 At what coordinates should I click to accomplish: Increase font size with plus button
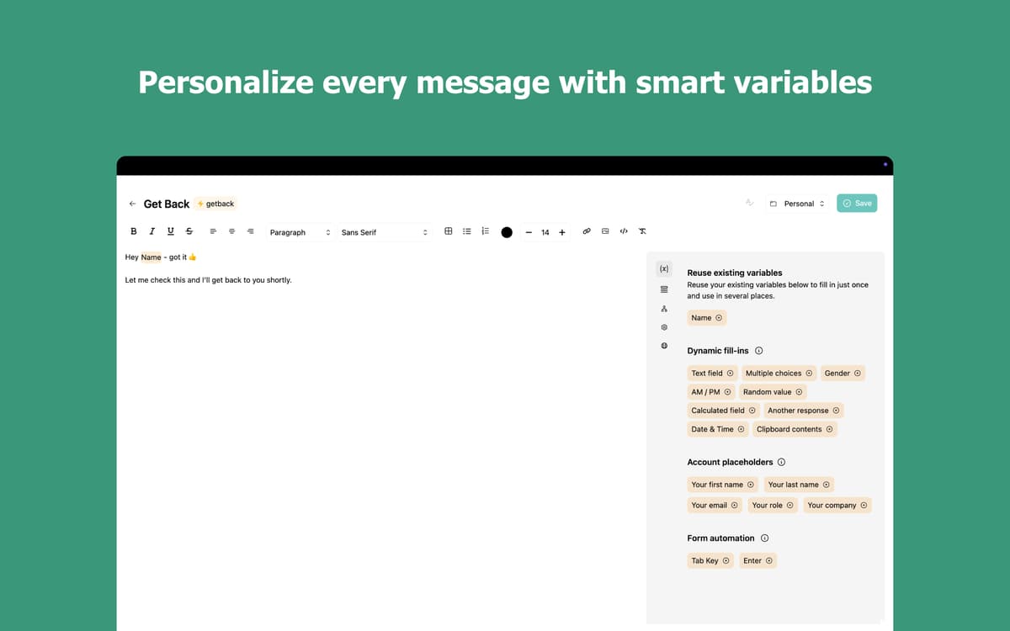[562, 232]
